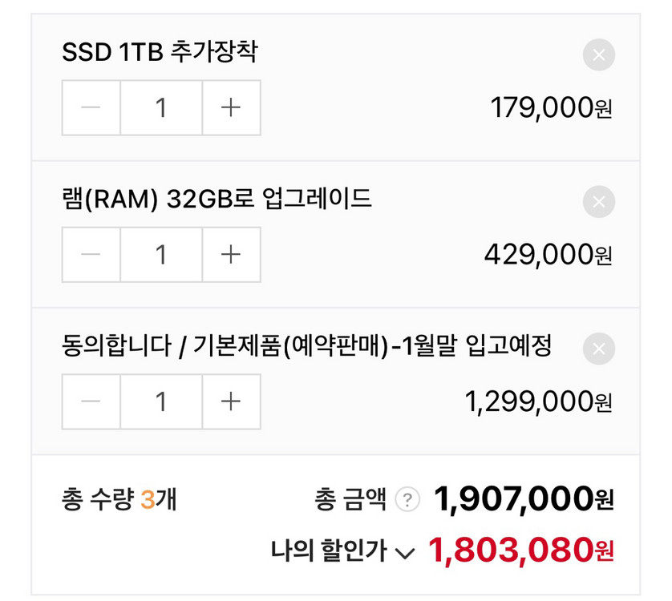Decrease quantity of SSD 1TB 추가장착
This screenshot has width=672, height=601.
(91, 108)
